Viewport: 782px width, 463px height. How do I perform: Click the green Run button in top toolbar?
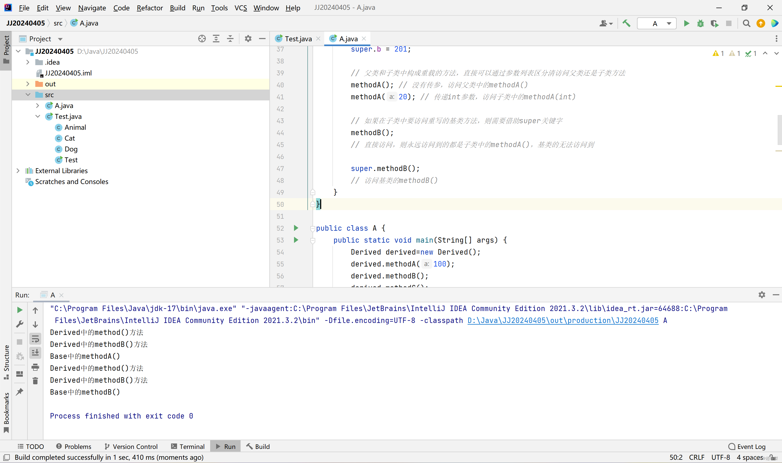coord(686,23)
